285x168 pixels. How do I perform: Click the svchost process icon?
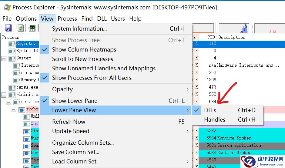click(x=22, y=109)
